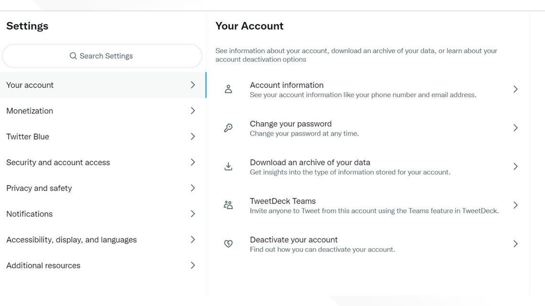
Task: Click "Invite anyone to Tweet from this account" text
Action: click(x=374, y=211)
